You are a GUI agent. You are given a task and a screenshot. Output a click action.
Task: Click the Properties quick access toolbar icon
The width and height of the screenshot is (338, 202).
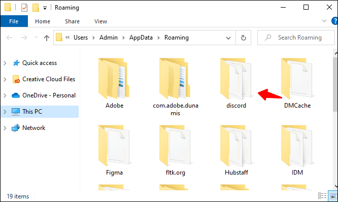pyautogui.click(x=24, y=8)
